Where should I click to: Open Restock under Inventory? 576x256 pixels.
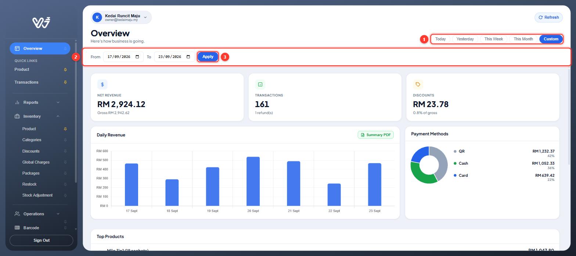pos(29,184)
